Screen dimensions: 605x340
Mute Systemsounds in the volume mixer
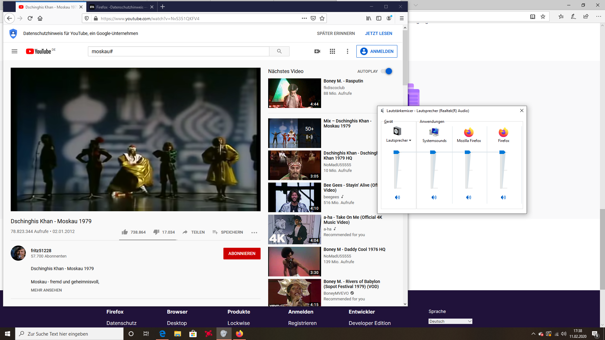tap(434, 197)
